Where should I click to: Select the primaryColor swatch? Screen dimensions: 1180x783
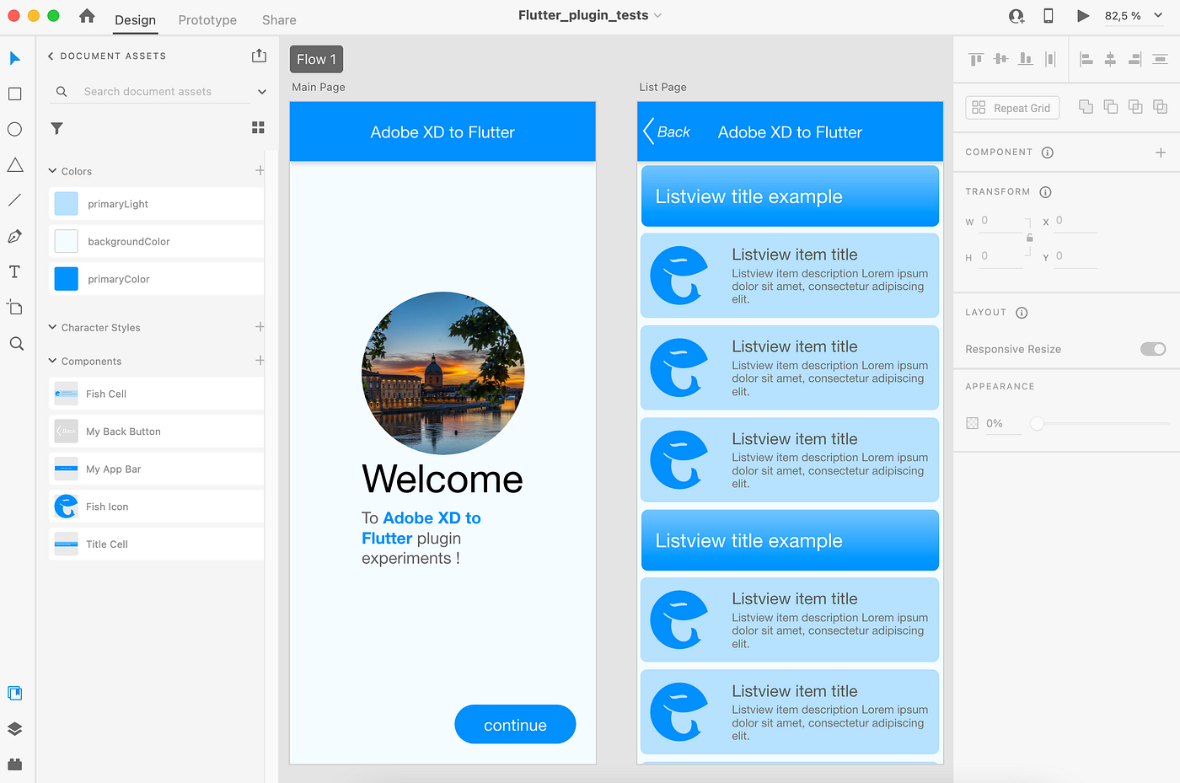tap(66, 278)
